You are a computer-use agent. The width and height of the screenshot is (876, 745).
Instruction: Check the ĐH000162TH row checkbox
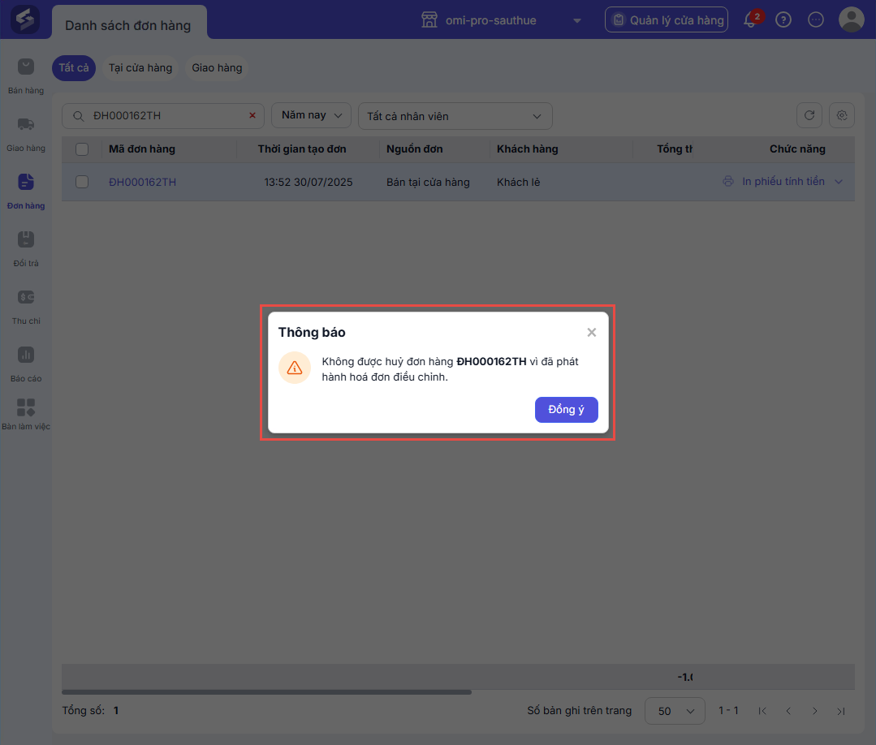click(82, 182)
